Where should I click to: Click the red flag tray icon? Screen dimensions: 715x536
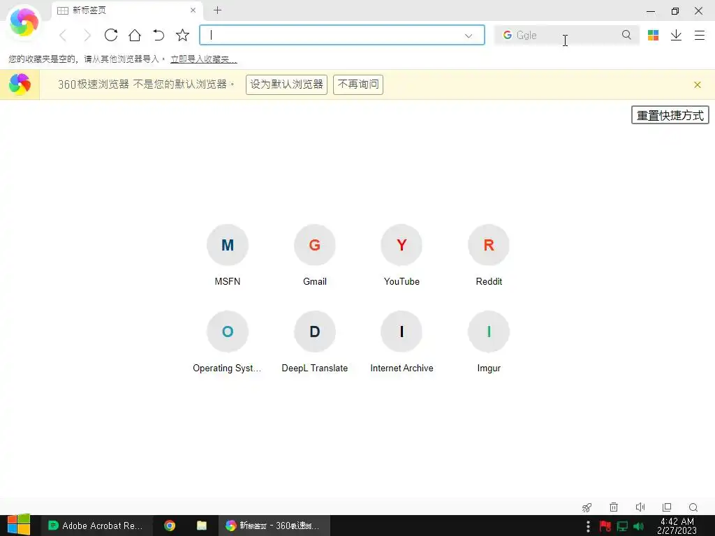[605, 526]
